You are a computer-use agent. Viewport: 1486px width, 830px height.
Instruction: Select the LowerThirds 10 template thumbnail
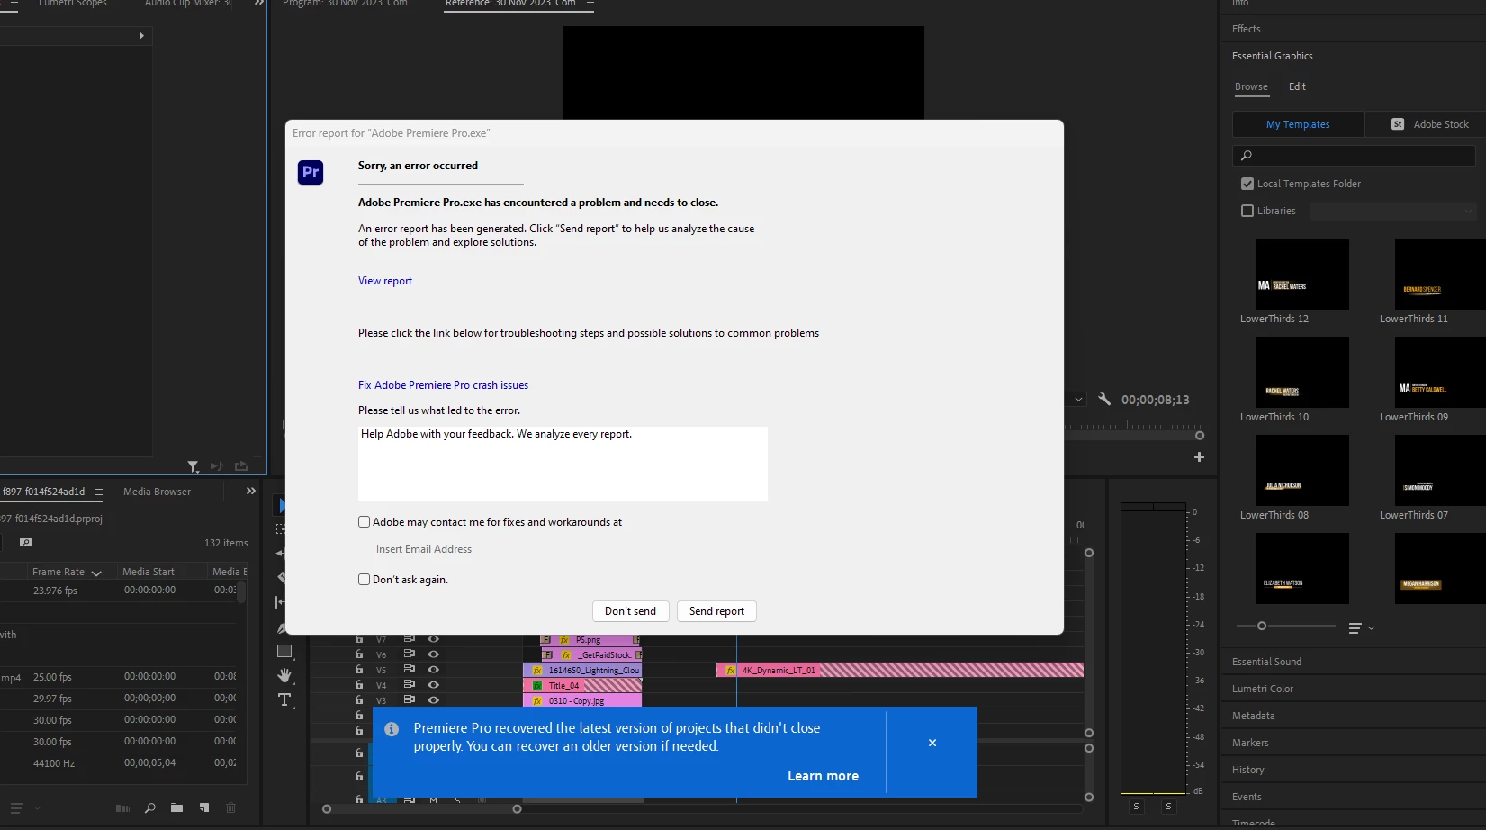pyautogui.click(x=1301, y=372)
